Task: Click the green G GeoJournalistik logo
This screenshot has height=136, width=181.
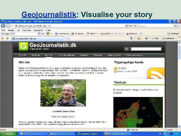Action: click(x=23, y=46)
